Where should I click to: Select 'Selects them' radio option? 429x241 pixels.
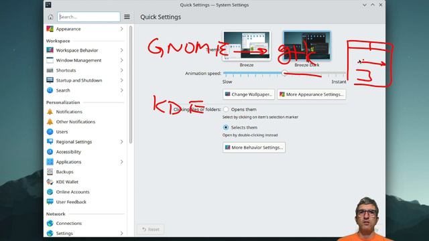point(226,127)
